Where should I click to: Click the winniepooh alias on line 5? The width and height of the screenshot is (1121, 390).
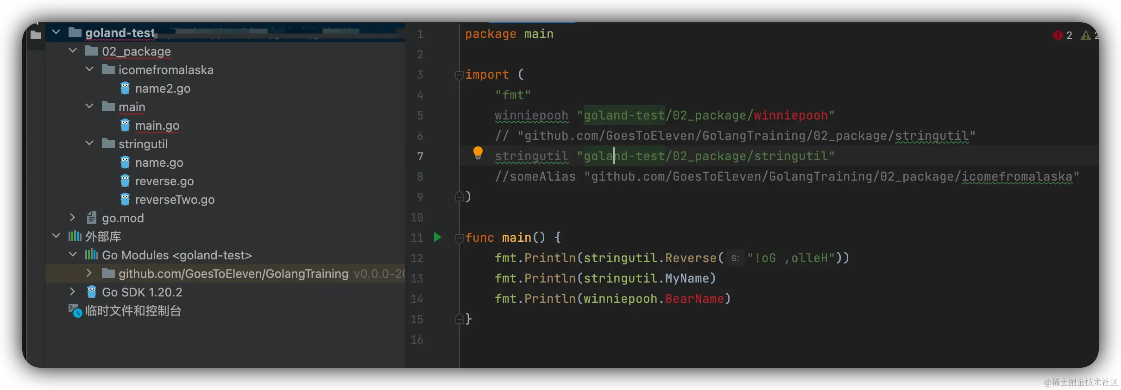[531, 115]
